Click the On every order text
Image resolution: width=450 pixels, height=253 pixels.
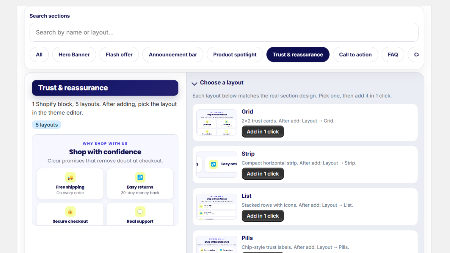coord(70,193)
